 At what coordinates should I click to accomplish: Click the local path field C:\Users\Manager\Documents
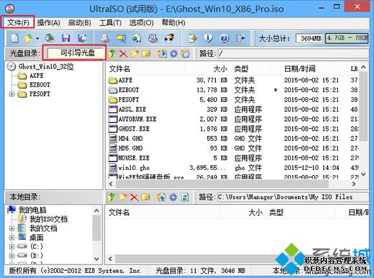tap(293, 197)
